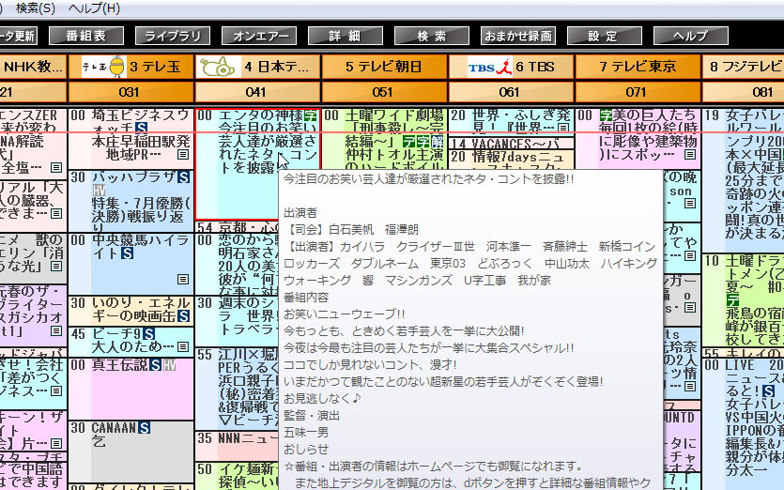Screen dimensions: 784x490
Task: Open details icon for 世界・ふしぎ発見
Action: pyautogui.click(x=563, y=128)
